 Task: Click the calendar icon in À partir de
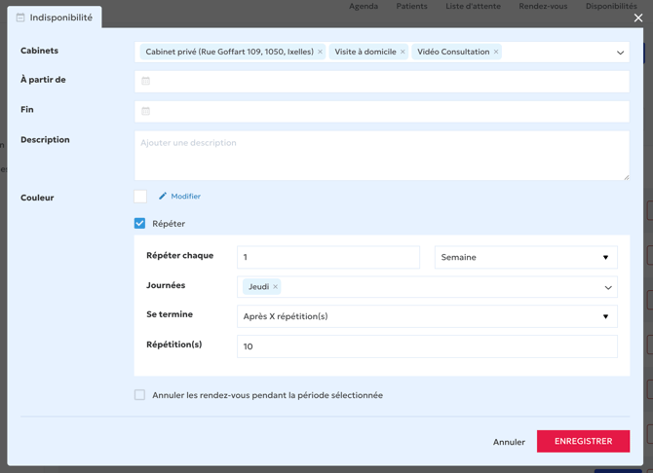tap(146, 81)
